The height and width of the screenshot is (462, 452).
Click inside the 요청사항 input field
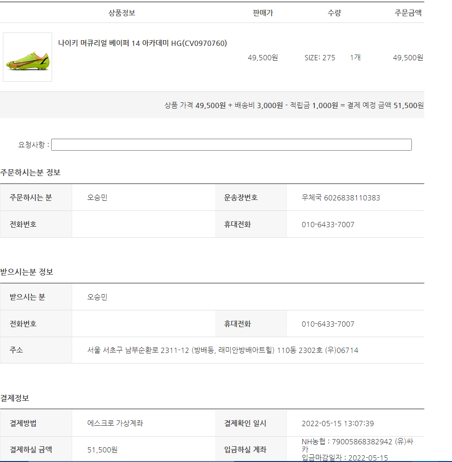point(231,144)
